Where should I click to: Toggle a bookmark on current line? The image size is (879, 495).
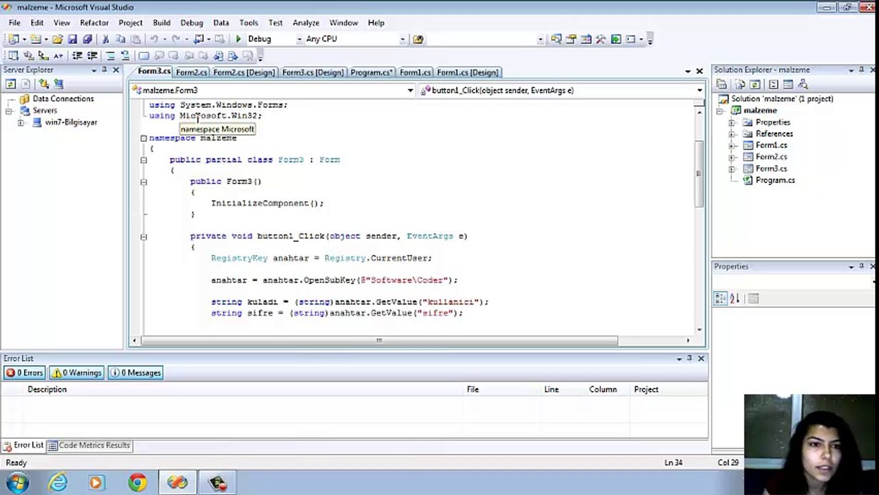[x=143, y=56]
